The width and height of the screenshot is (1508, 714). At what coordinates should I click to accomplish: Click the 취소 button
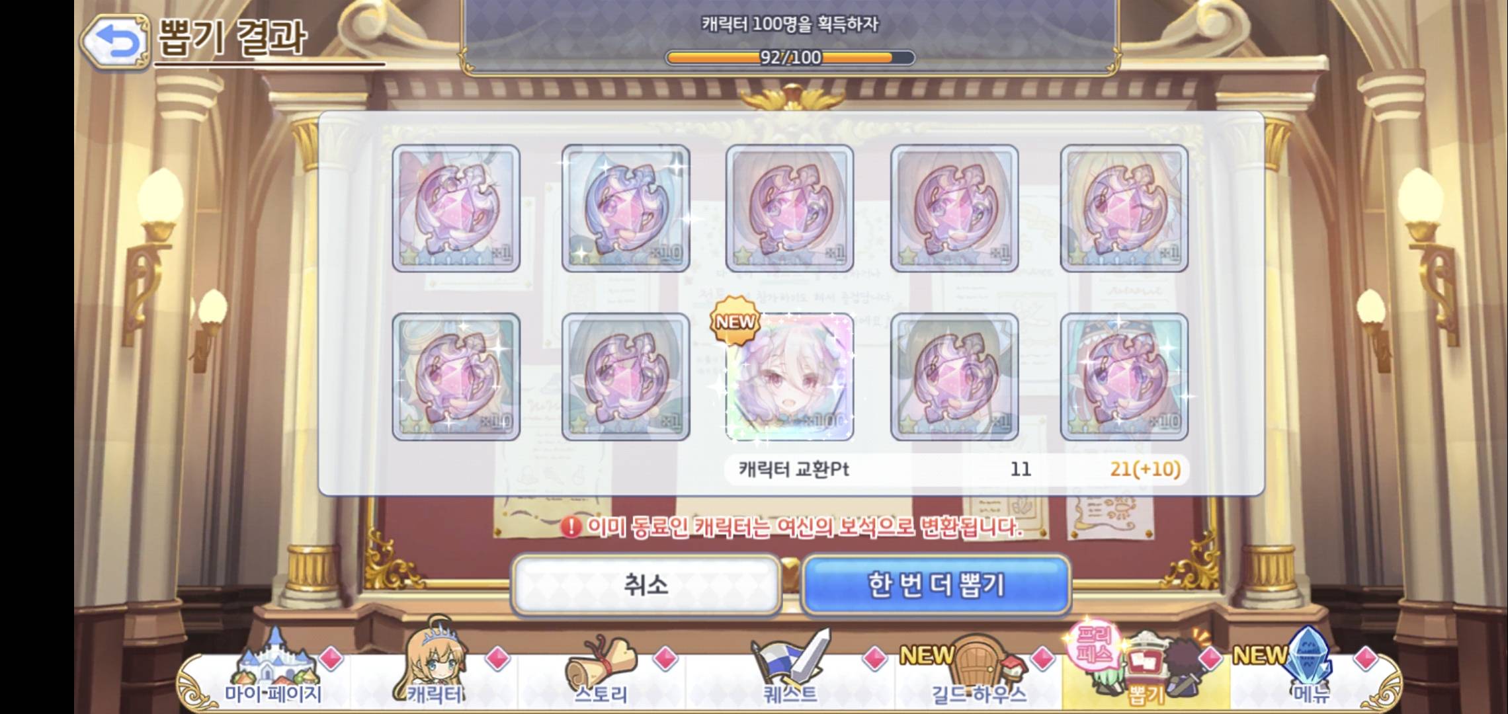646,585
